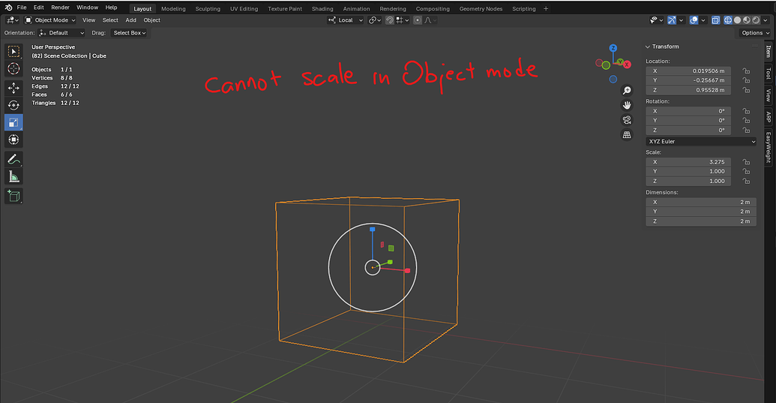Select the Scale tool in toolbar
The width and height of the screenshot is (776, 403).
coord(13,122)
